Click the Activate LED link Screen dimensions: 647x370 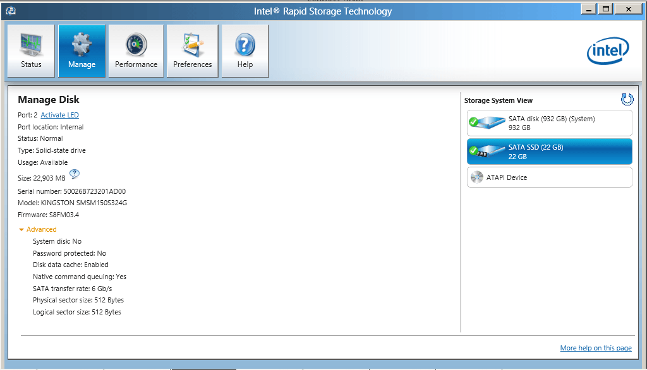[x=60, y=115]
